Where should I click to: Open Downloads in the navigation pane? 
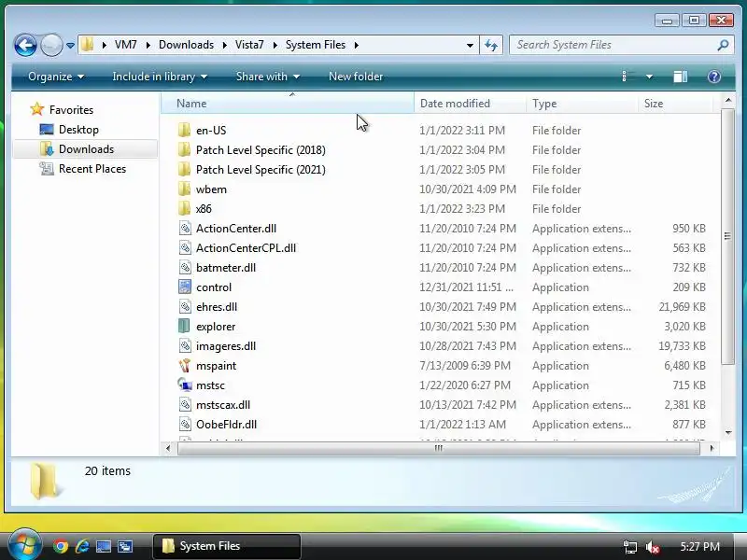pyautogui.click(x=86, y=149)
